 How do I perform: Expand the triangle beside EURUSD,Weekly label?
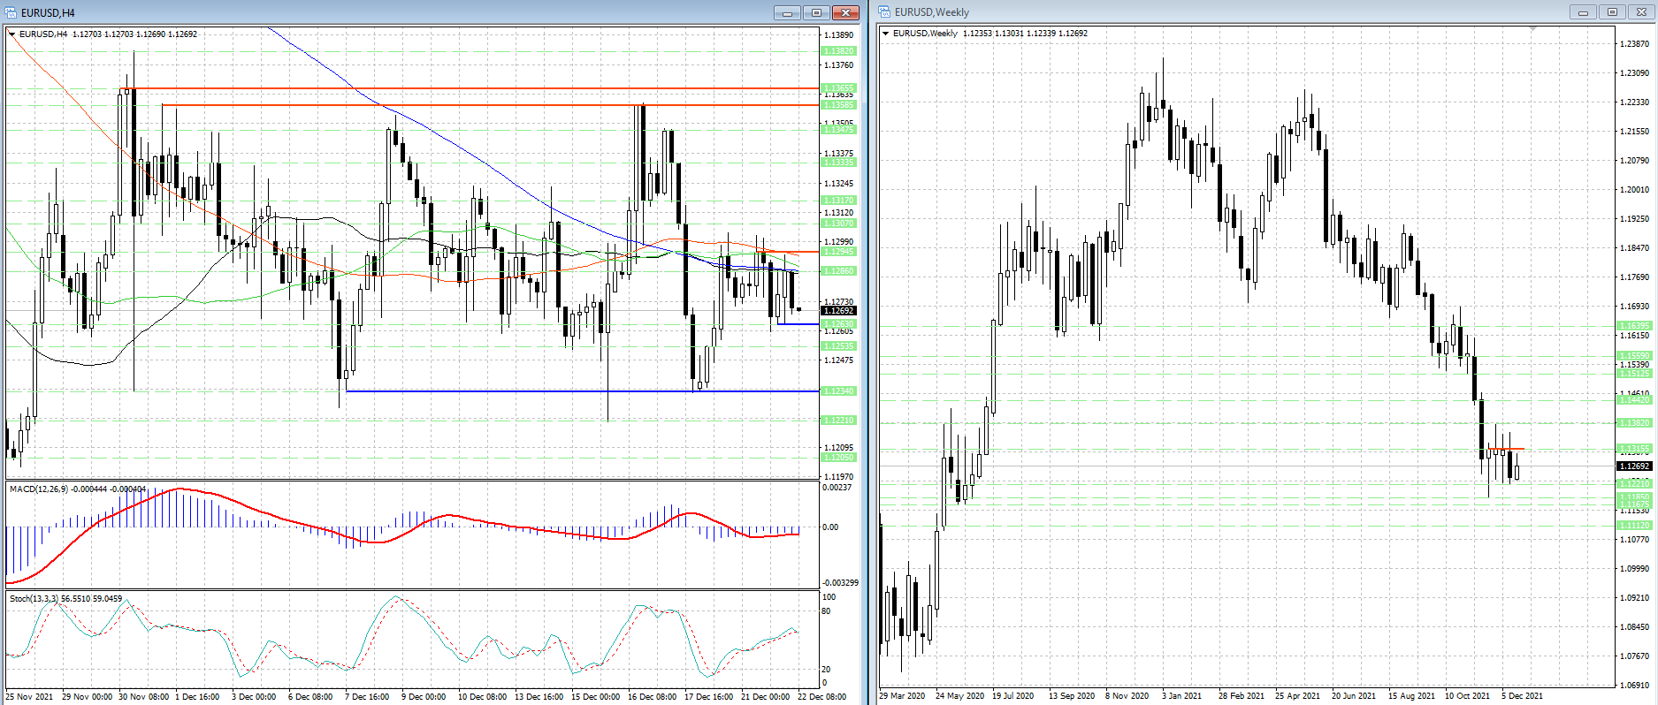coord(886,34)
